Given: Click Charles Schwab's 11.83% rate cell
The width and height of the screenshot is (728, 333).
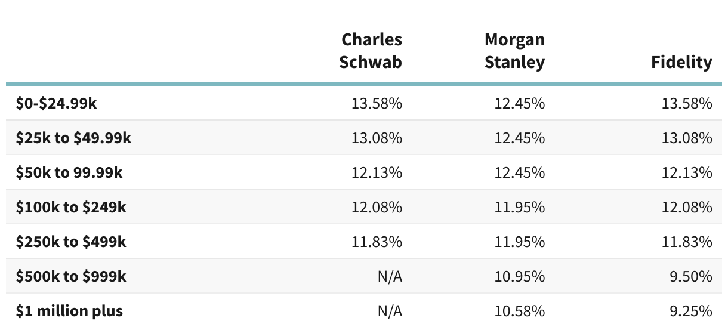Looking at the screenshot, I should 377,242.
